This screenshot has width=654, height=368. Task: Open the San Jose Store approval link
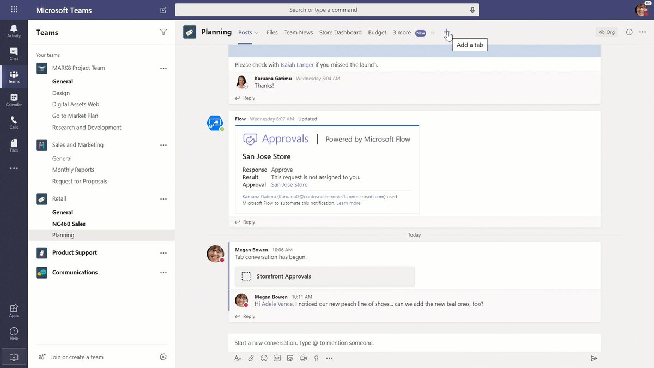[289, 185]
